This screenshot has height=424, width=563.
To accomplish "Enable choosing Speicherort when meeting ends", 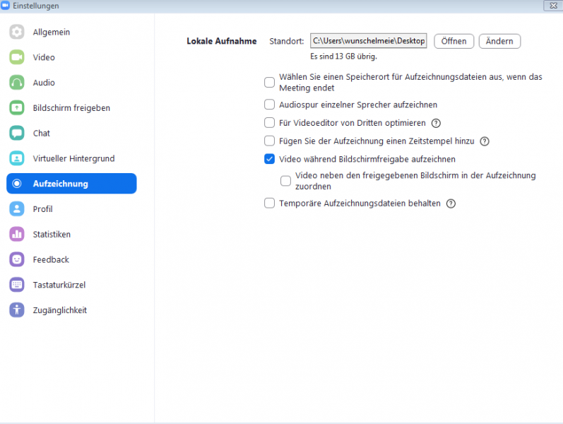I will pyautogui.click(x=269, y=82).
